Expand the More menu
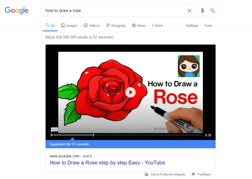This screenshot has width=252, height=179. click(x=157, y=25)
